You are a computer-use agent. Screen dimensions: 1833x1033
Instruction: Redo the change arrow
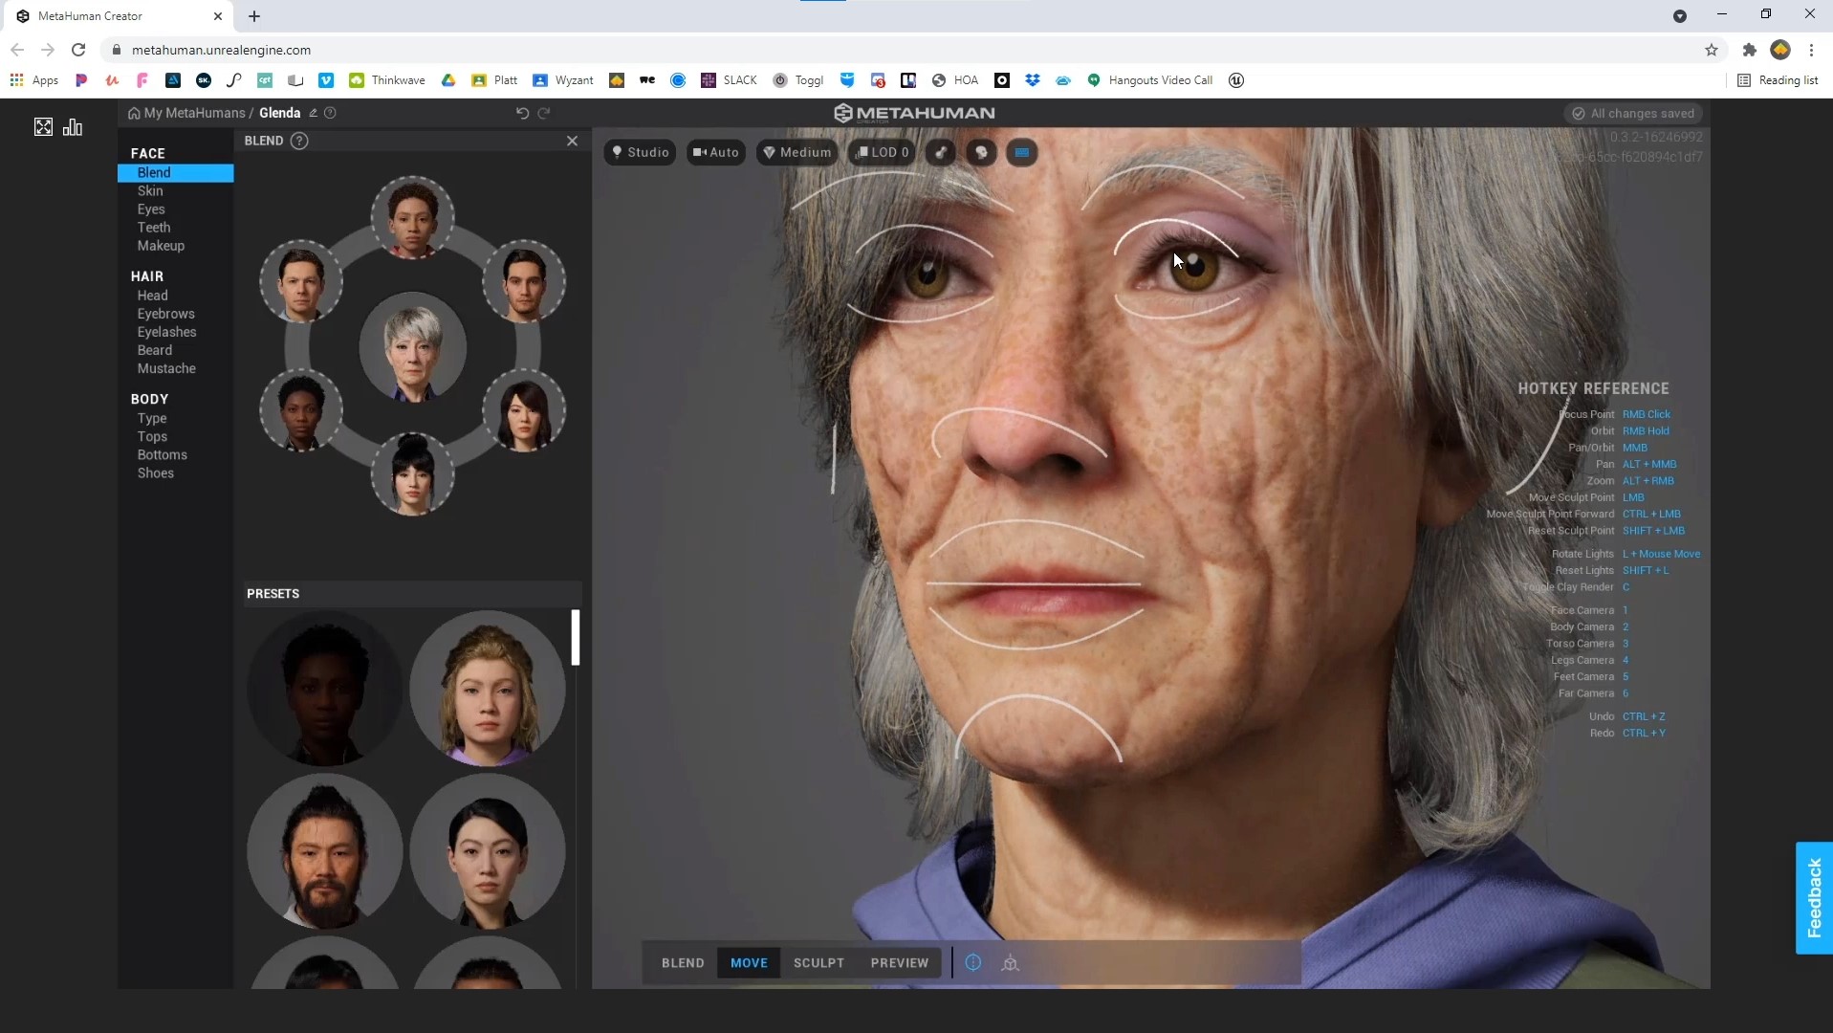point(544,113)
